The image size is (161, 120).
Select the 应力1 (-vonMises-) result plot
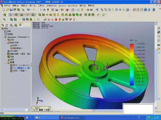pyautogui.click(x=20, y=65)
